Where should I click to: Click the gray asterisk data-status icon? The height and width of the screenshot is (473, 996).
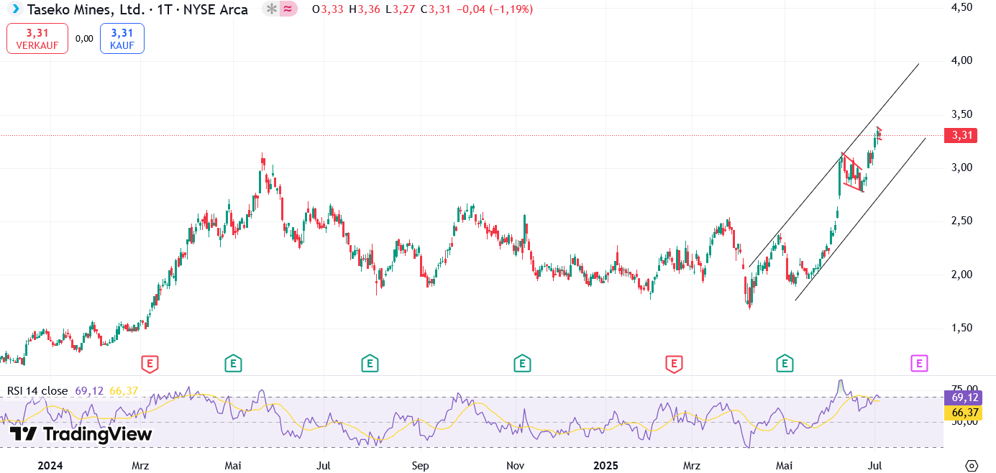(x=271, y=9)
